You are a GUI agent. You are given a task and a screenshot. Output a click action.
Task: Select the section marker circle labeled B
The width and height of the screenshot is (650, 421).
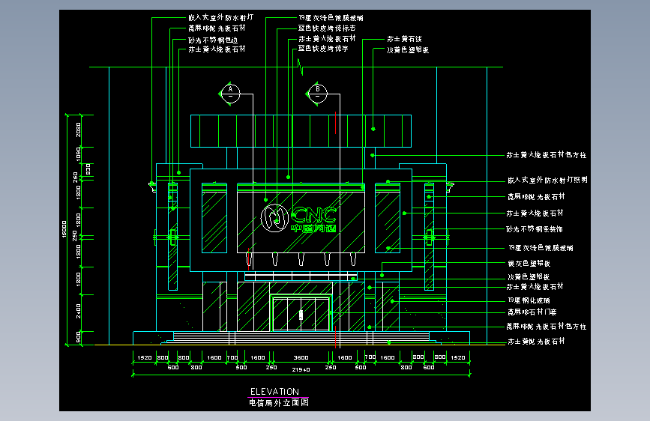coord(318,94)
